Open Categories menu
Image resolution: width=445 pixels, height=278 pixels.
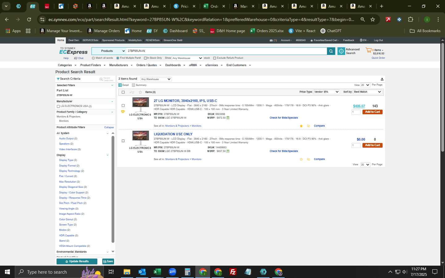click(67, 65)
